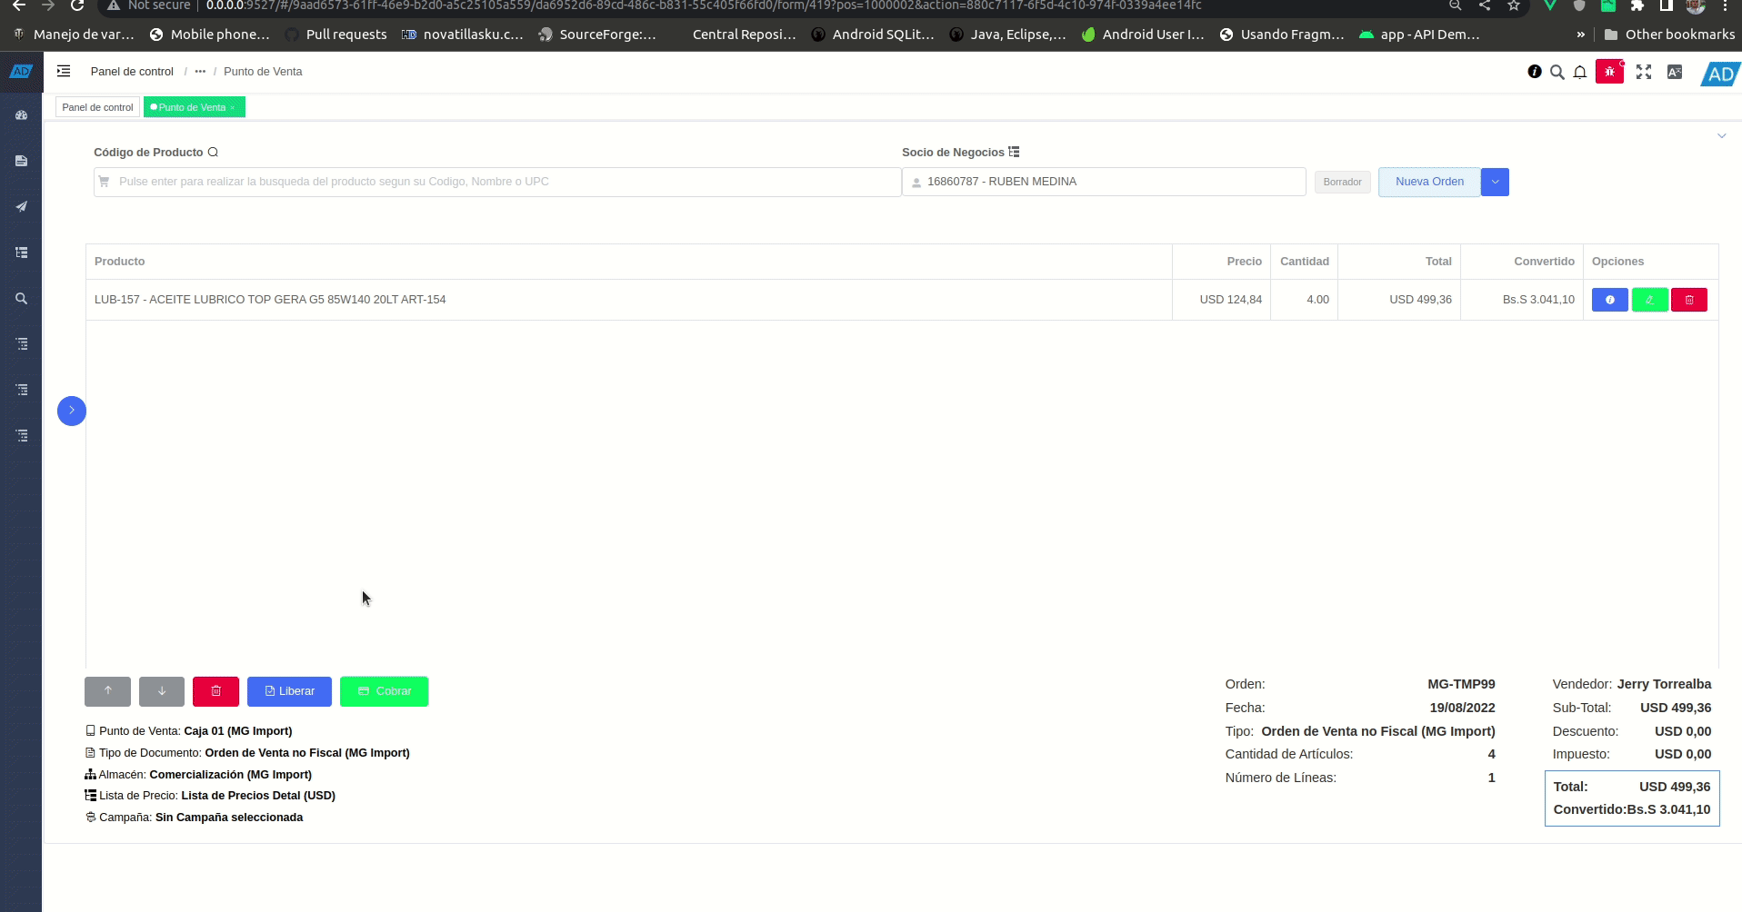Open the dashboard gauge icon in sidebar

tap(21, 115)
